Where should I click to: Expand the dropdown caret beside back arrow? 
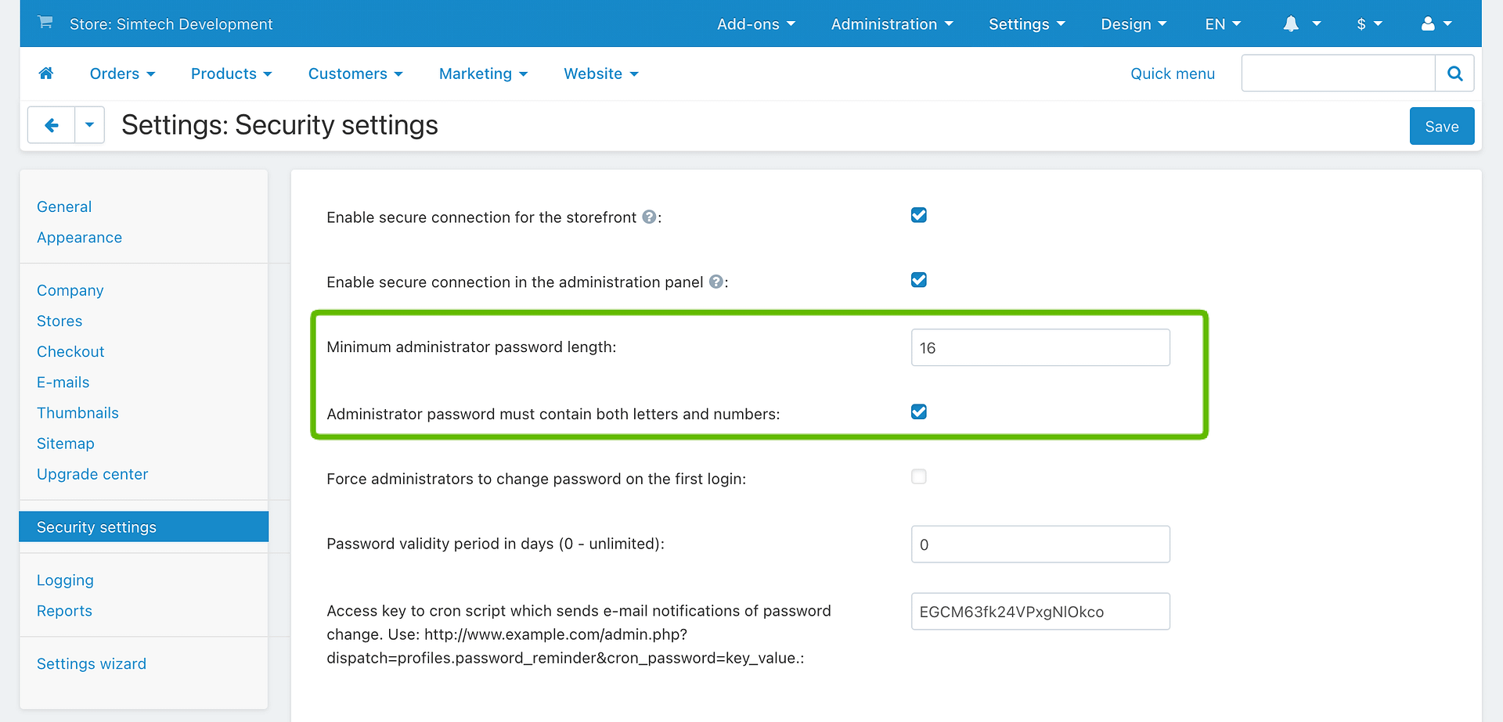pyautogui.click(x=89, y=125)
